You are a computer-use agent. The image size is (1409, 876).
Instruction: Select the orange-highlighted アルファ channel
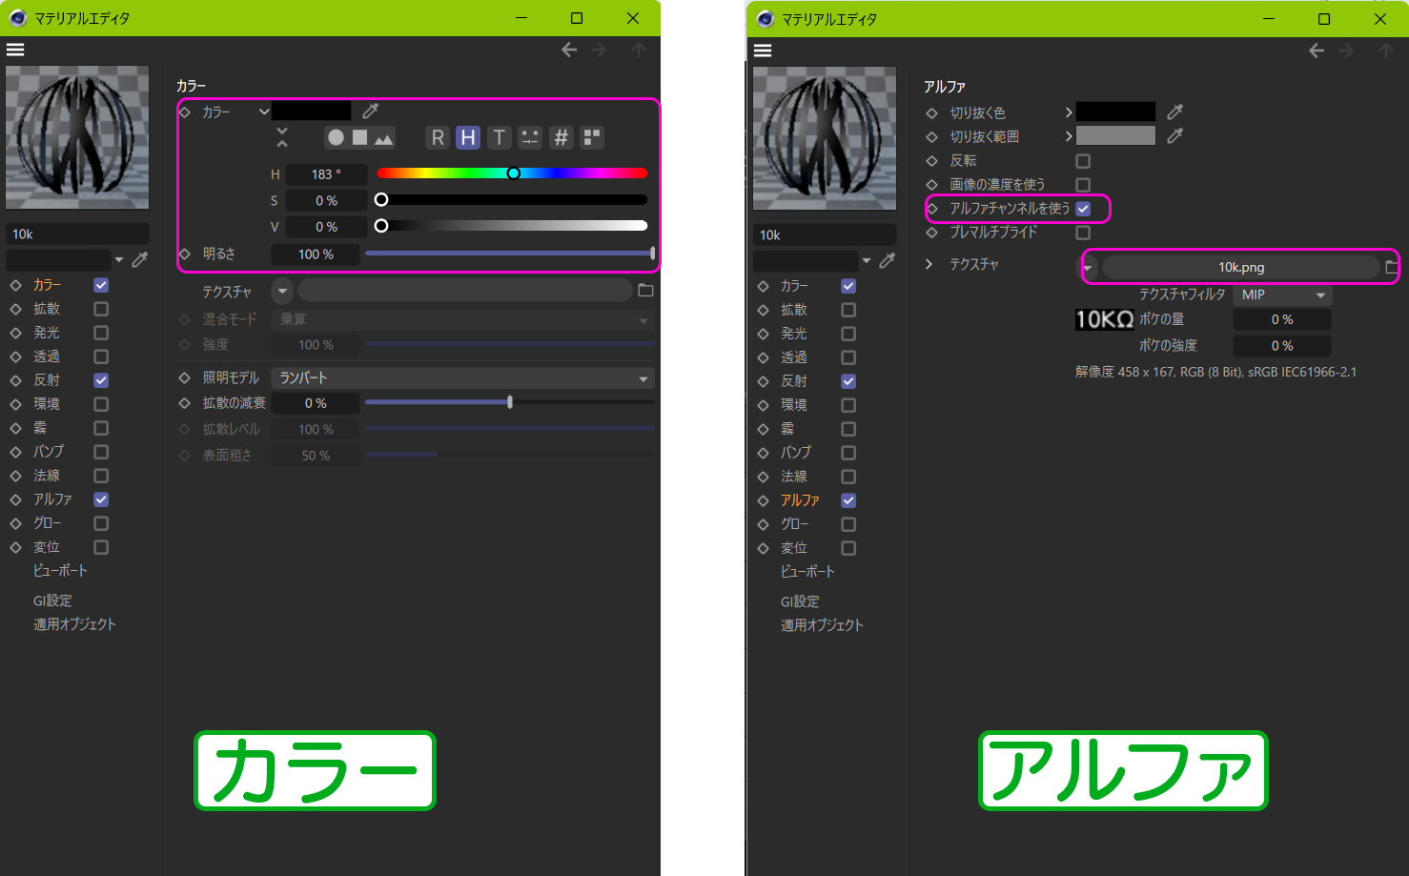click(x=800, y=500)
